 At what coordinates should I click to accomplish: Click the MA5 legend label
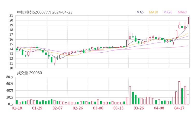pos(140,12)
